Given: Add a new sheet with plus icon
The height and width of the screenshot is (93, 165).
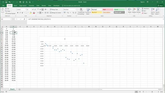Looking at the screenshot, I should click(20, 89).
